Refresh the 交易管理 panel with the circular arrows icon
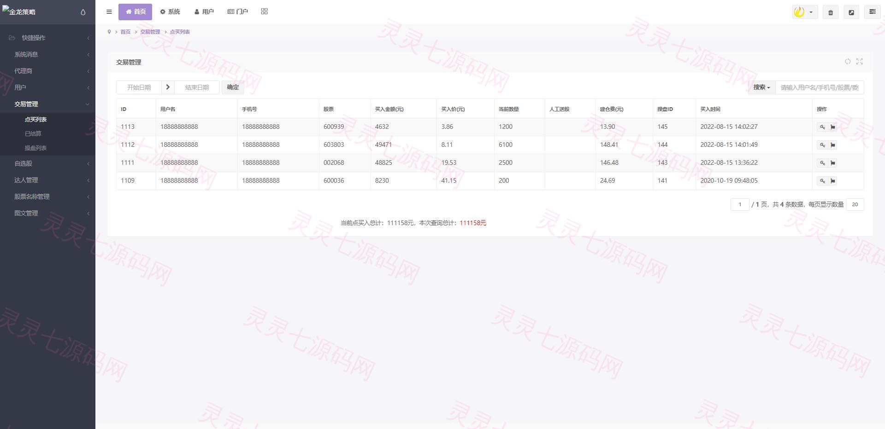The height and width of the screenshot is (429, 885). click(x=848, y=62)
